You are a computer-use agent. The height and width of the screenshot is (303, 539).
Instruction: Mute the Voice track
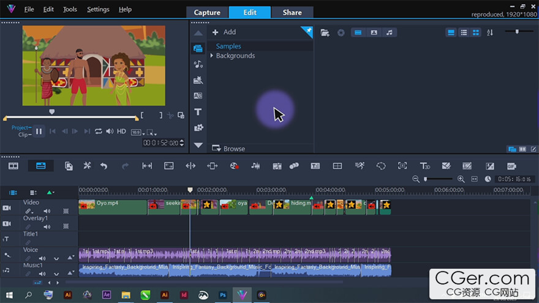pos(42,258)
